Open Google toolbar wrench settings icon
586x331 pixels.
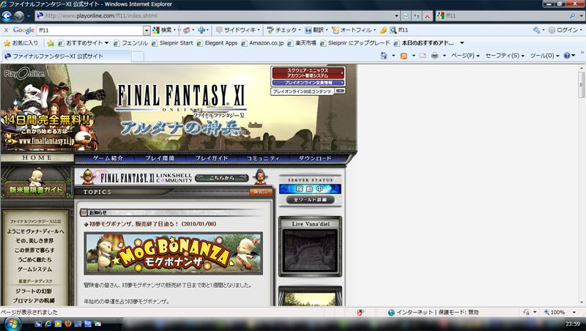tap(536, 30)
